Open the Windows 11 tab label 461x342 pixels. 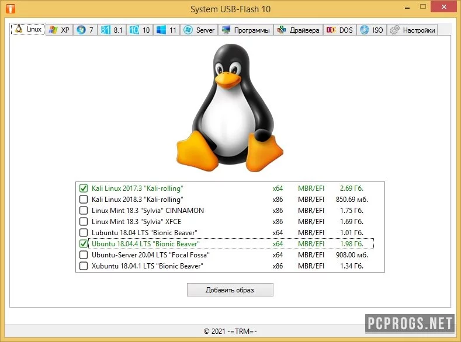[x=173, y=30]
